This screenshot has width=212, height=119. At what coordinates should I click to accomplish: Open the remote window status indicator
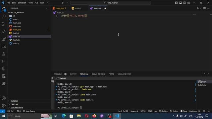coord(3,111)
